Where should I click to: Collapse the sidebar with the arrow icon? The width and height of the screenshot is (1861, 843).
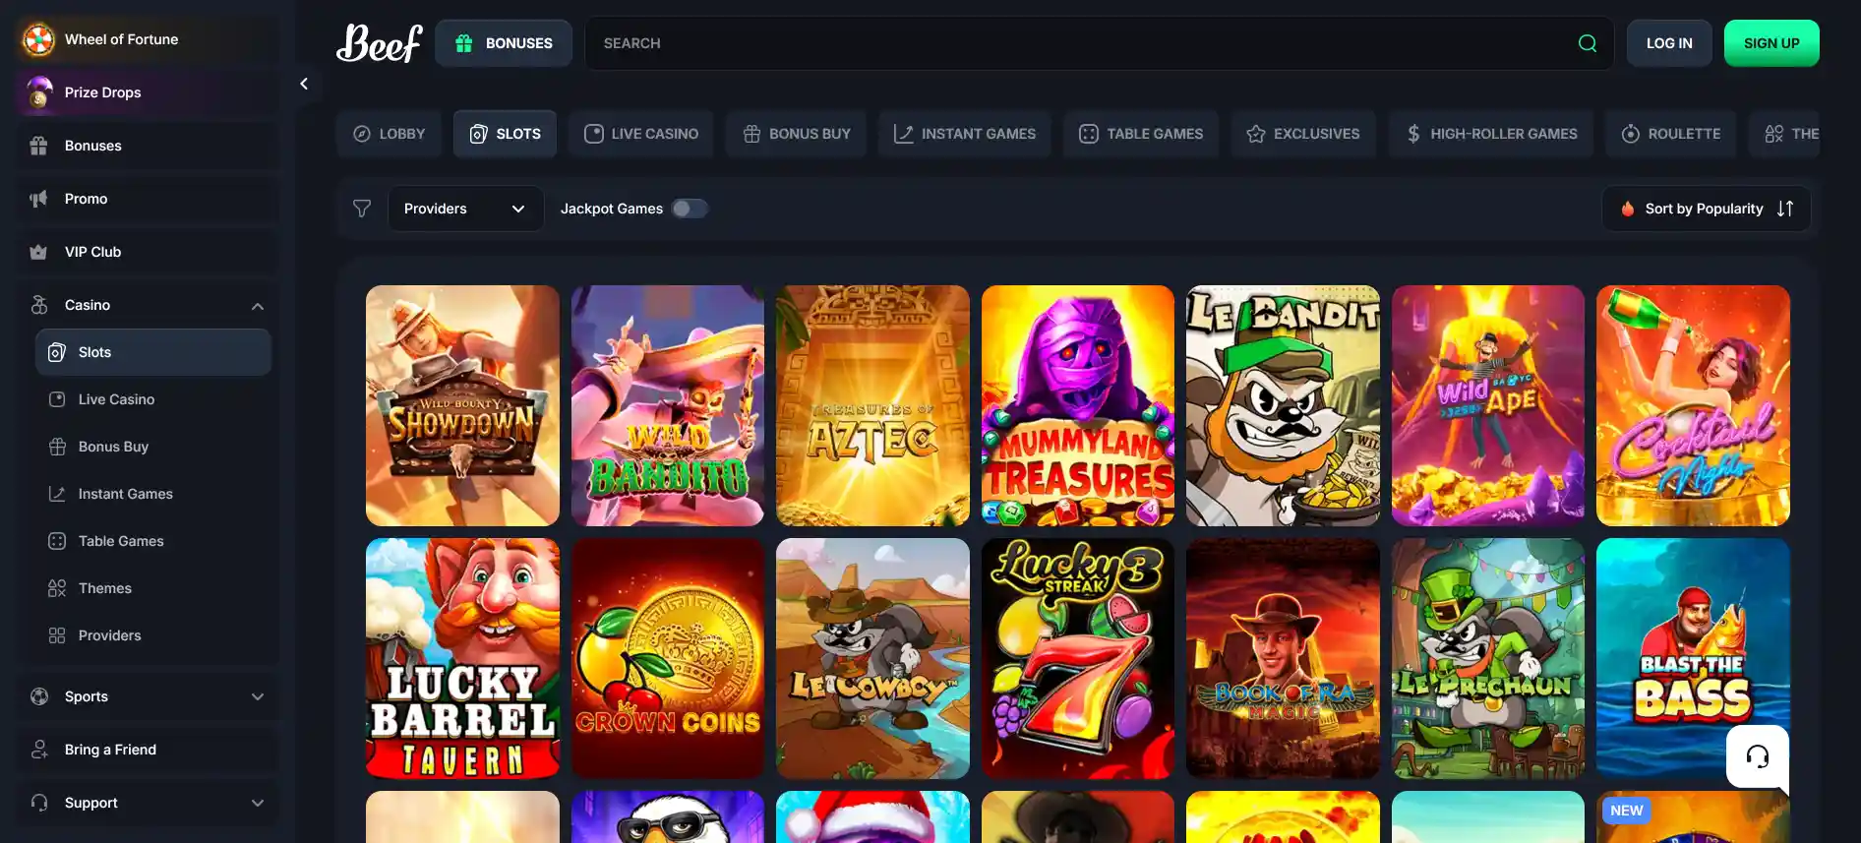[x=304, y=84]
